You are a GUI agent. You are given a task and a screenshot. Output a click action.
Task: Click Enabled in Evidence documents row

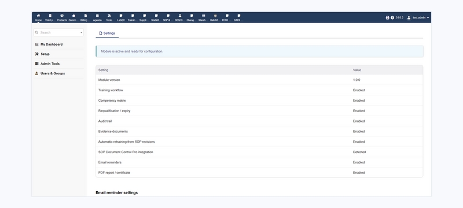[359, 131]
